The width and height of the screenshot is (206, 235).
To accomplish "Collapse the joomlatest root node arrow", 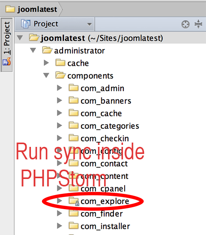I will point(20,38).
